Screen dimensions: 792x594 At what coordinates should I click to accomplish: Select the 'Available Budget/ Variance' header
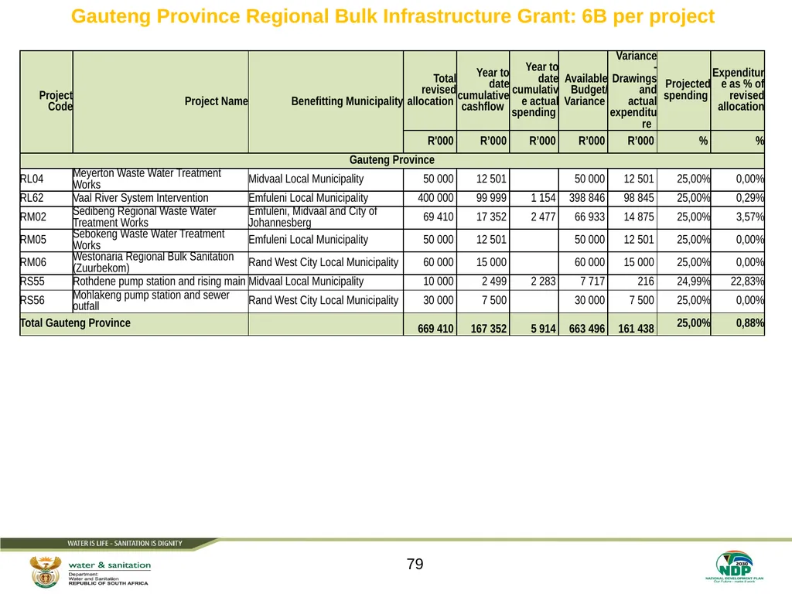click(x=585, y=90)
